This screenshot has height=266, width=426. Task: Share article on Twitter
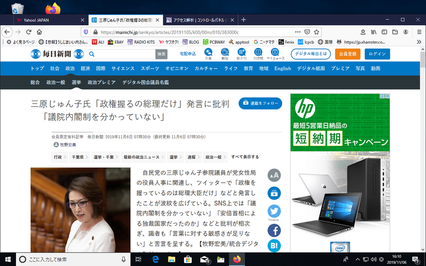(x=274, y=212)
